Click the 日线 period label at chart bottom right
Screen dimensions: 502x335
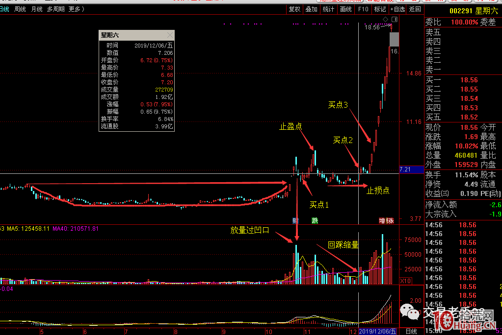tap(411, 332)
